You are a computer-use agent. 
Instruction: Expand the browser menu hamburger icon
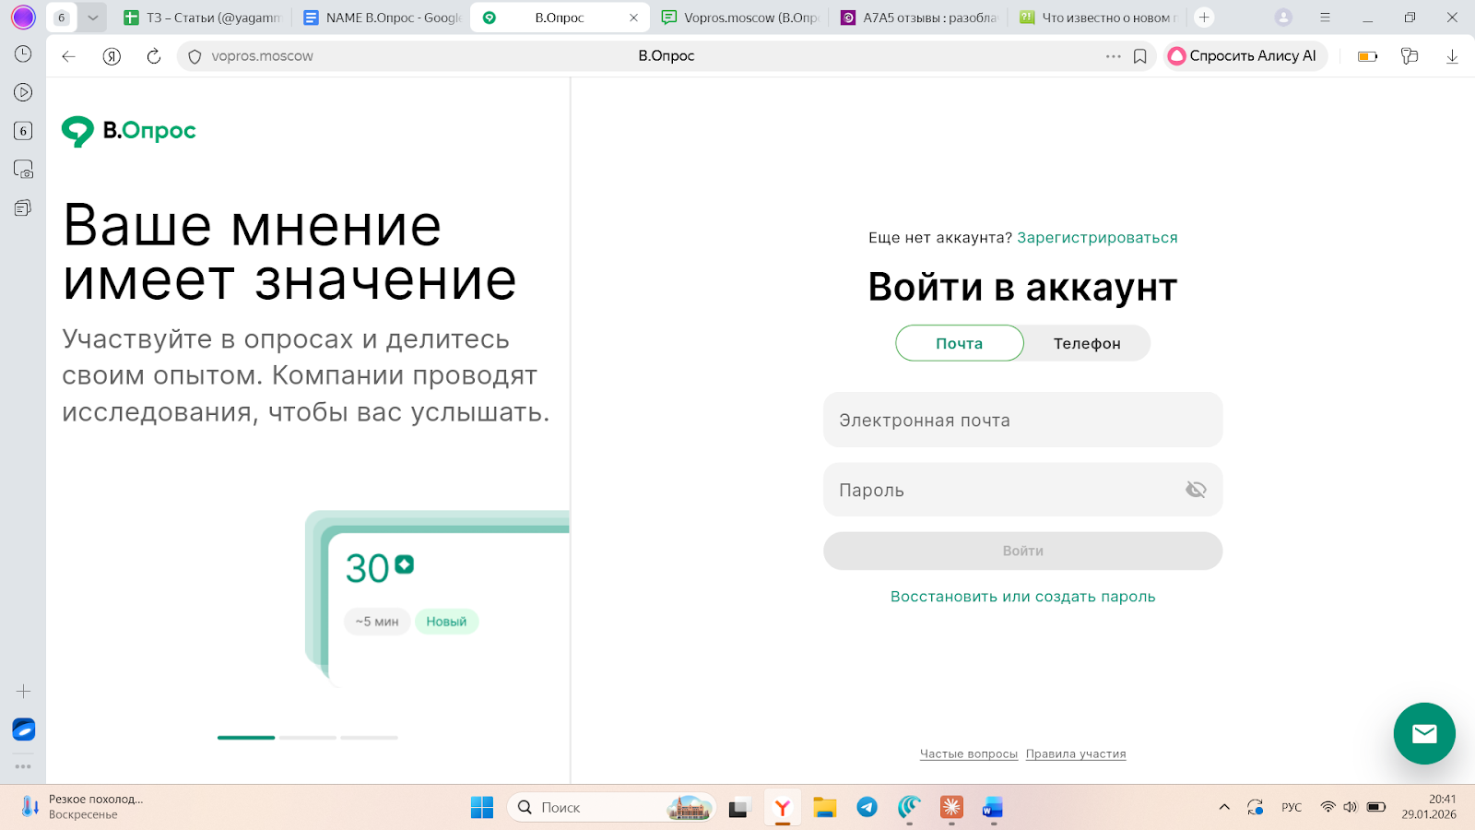coord(1325,17)
